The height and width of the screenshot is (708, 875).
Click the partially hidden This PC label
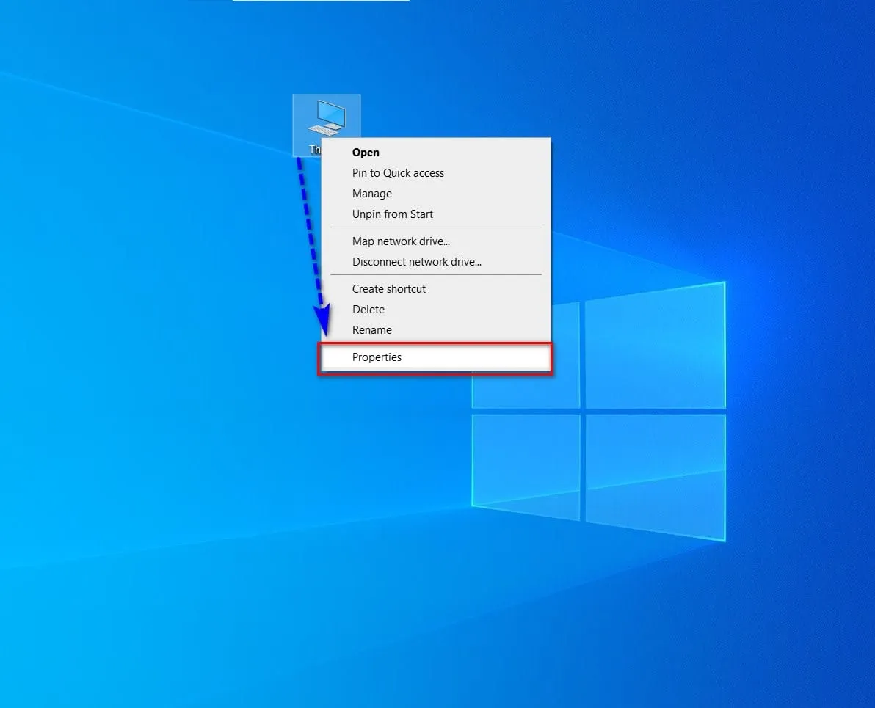[x=314, y=150]
